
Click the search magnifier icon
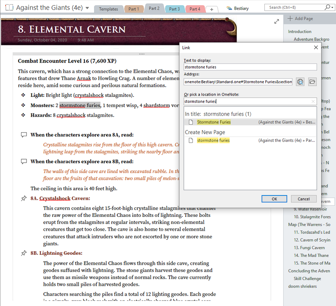[328, 7]
